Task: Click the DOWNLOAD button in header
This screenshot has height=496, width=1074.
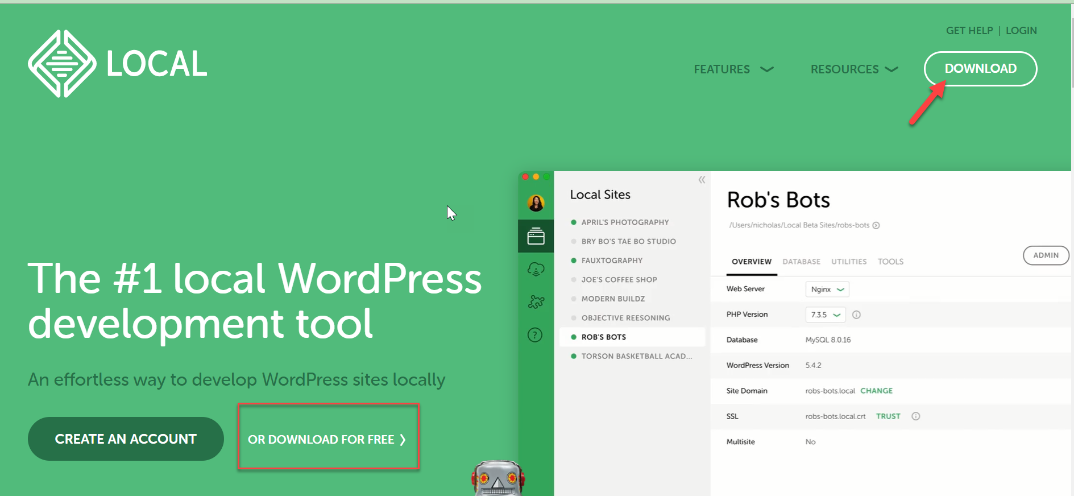Action: click(980, 69)
